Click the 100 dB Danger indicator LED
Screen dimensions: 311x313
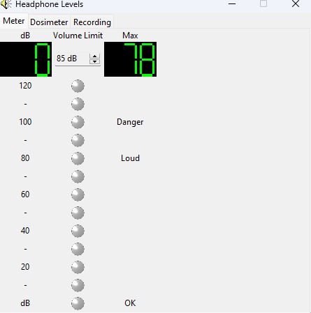[78, 122]
